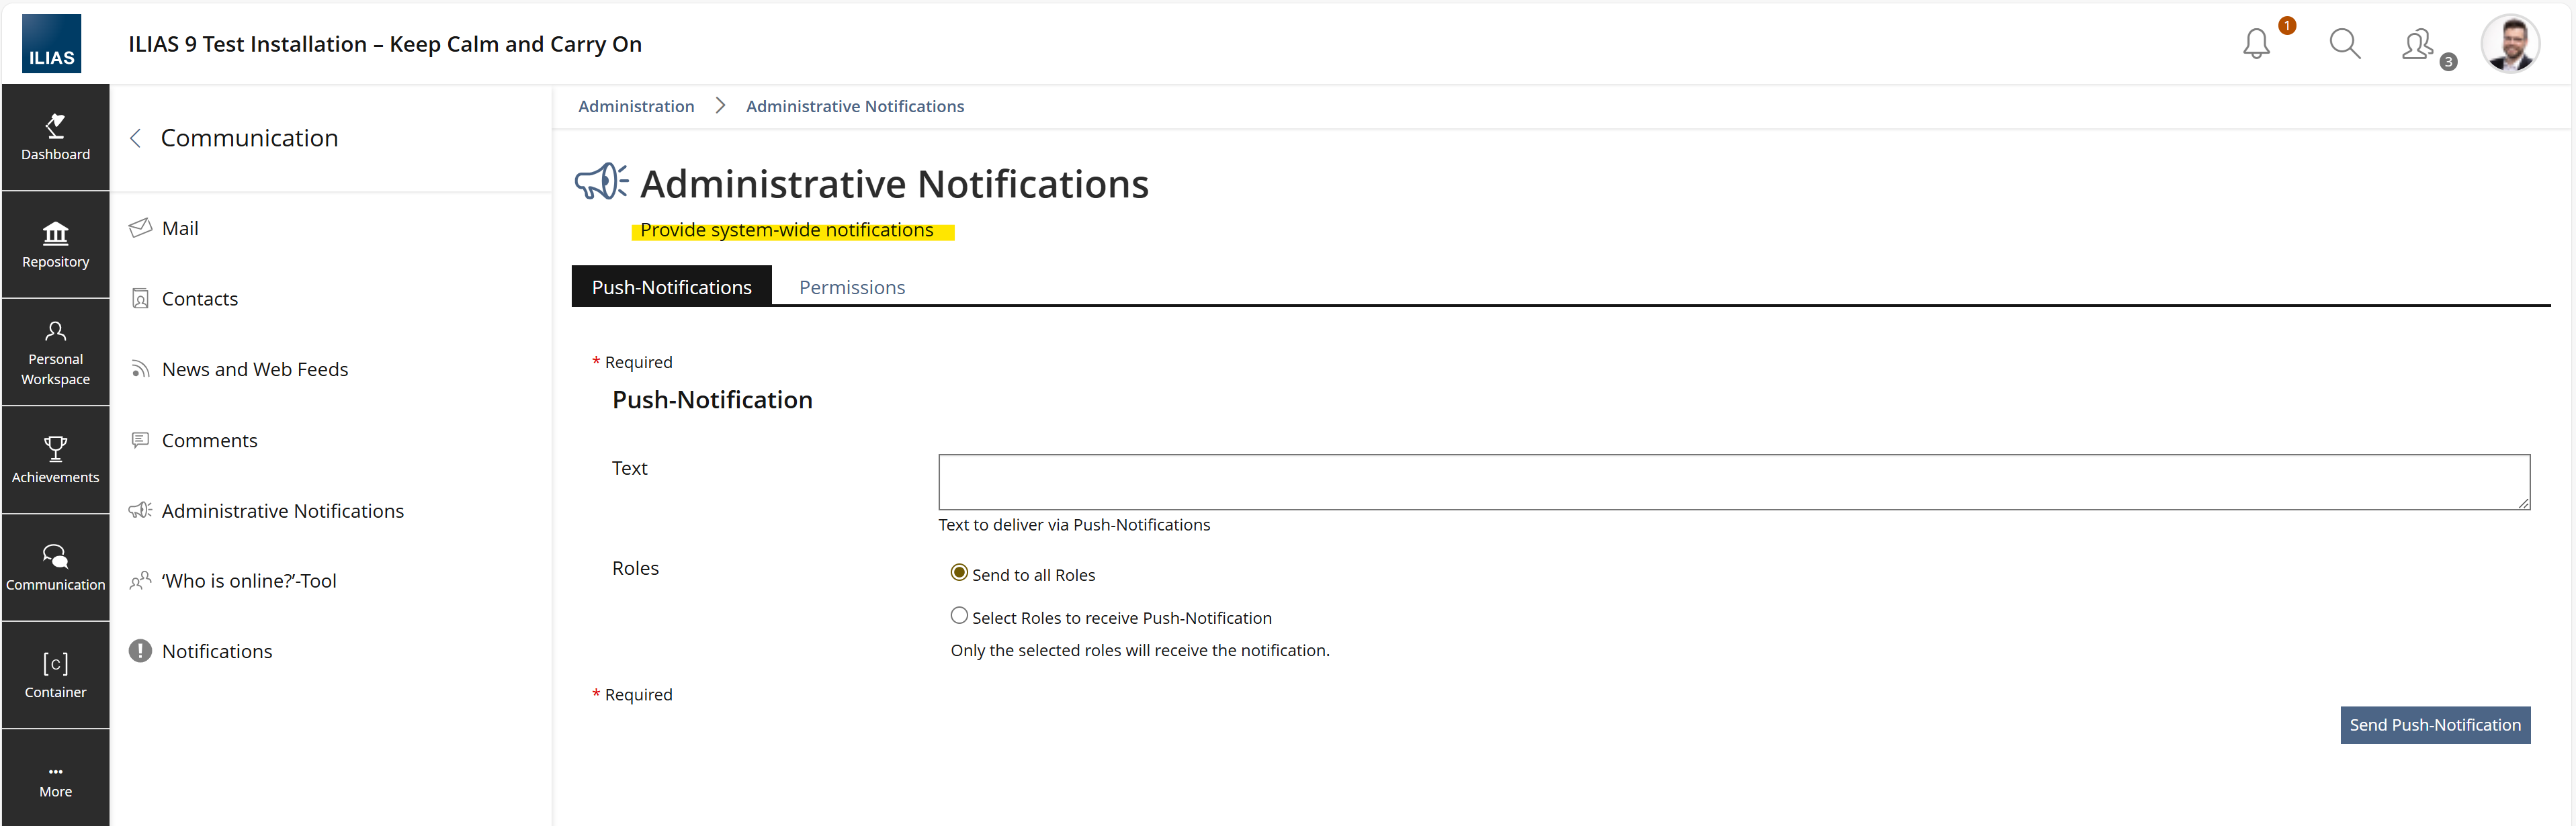Screen dimensions: 2576x826
Task: Choose Select Roles to receive Push-Notification
Action: click(x=959, y=616)
